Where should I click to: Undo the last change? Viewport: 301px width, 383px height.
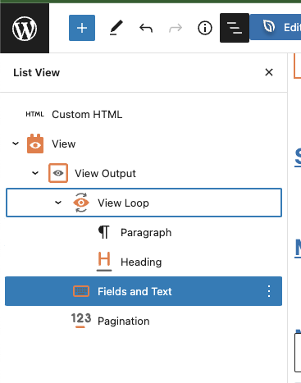pos(146,28)
